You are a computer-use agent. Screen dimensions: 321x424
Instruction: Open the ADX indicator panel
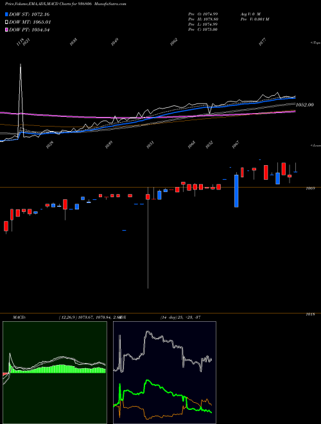(x=164, y=373)
